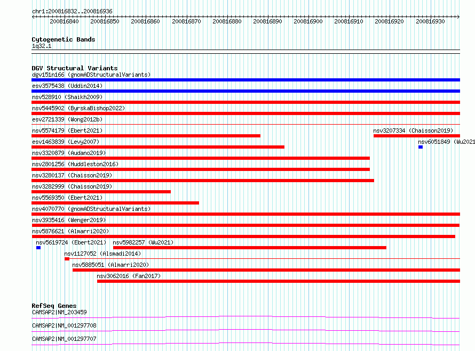
Task: Click the chr1:200816832..200816936 coordinate text
Action: tap(72, 11)
